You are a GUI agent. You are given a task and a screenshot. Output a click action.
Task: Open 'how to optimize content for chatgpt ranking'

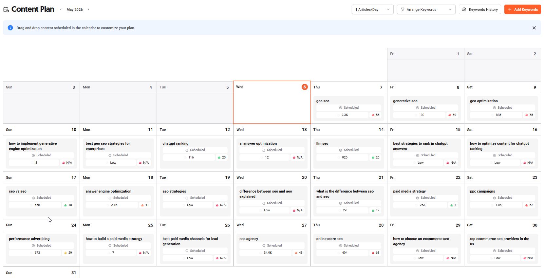[x=502, y=154]
